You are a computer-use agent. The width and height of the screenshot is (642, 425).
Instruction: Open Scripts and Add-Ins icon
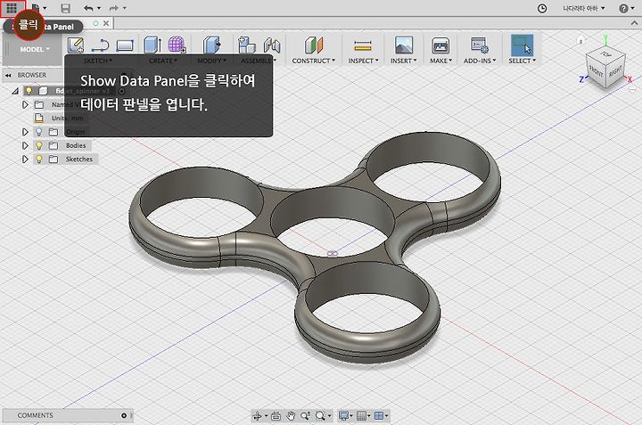click(x=480, y=45)
